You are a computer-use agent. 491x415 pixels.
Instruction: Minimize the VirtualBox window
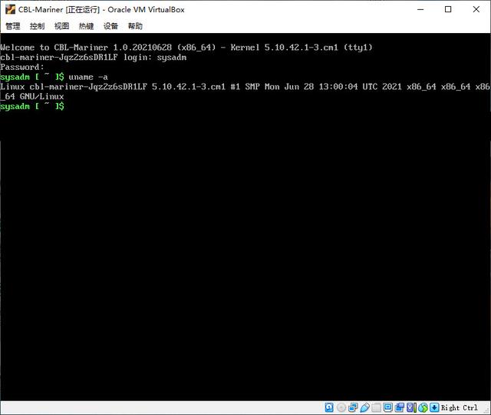(420, 9)
